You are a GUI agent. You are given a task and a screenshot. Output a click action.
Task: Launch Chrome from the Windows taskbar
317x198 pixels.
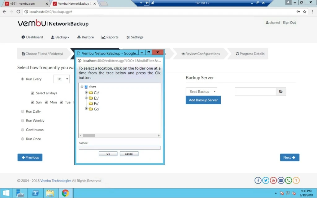tap(65, 193)
